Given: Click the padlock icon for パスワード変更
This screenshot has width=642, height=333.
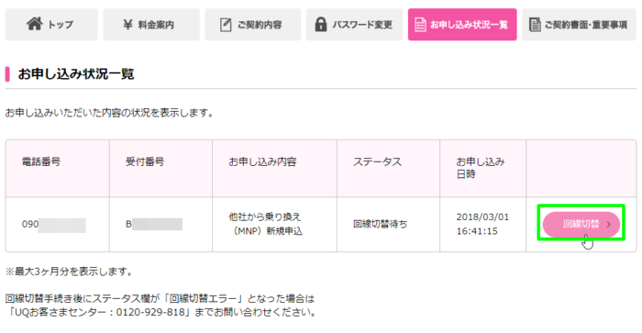Looking at the screenshot, I should [321, 24].
